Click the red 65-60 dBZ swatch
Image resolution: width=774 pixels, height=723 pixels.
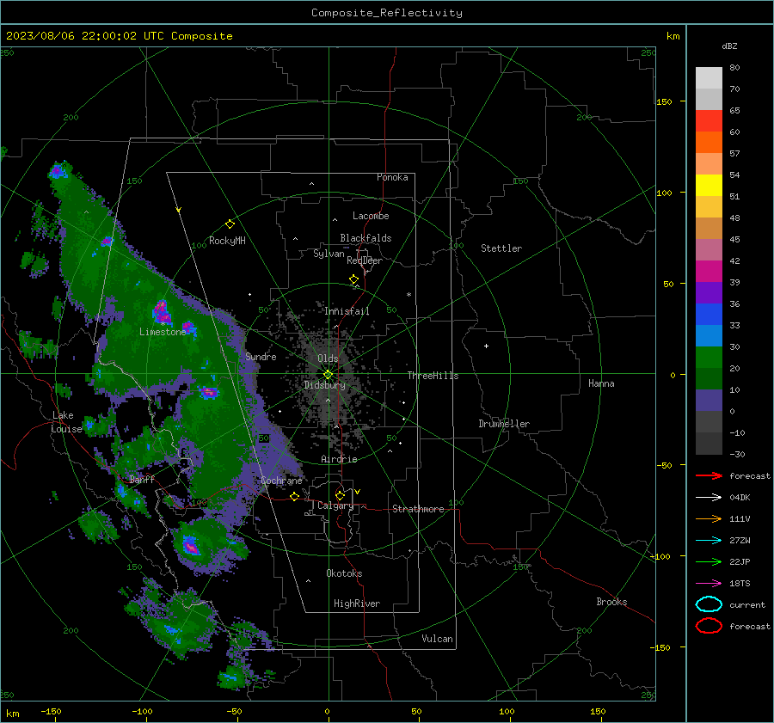click(x=709, y=121)
